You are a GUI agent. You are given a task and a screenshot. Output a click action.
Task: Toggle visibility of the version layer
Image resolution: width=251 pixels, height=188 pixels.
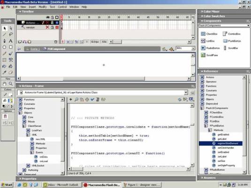click(x=47, y=27)
